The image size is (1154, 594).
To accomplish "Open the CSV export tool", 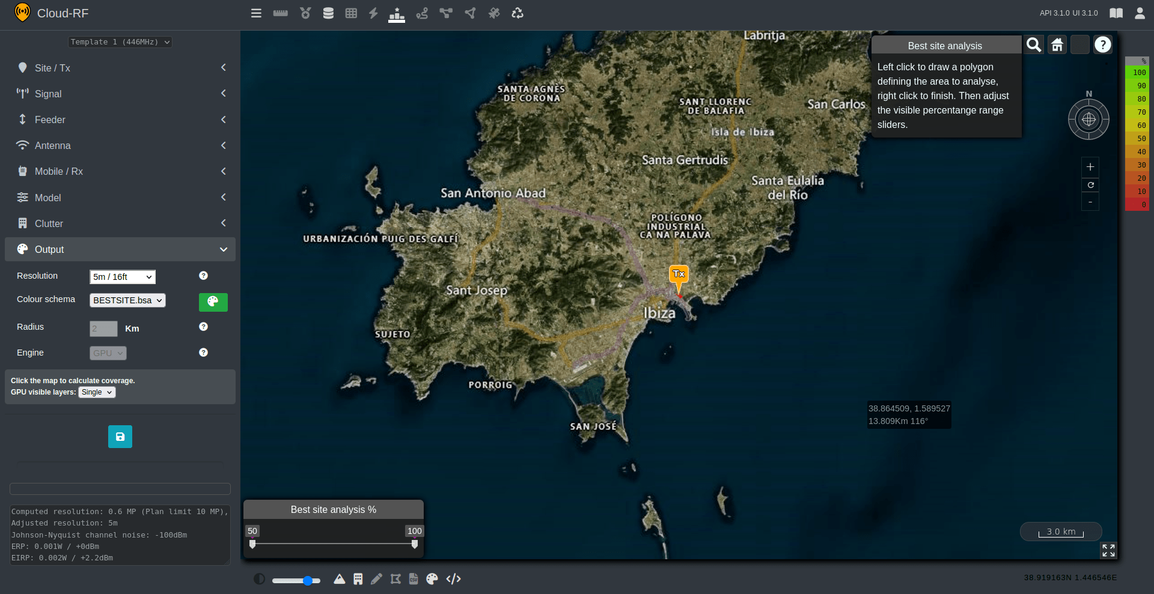I will coord(413,579).
